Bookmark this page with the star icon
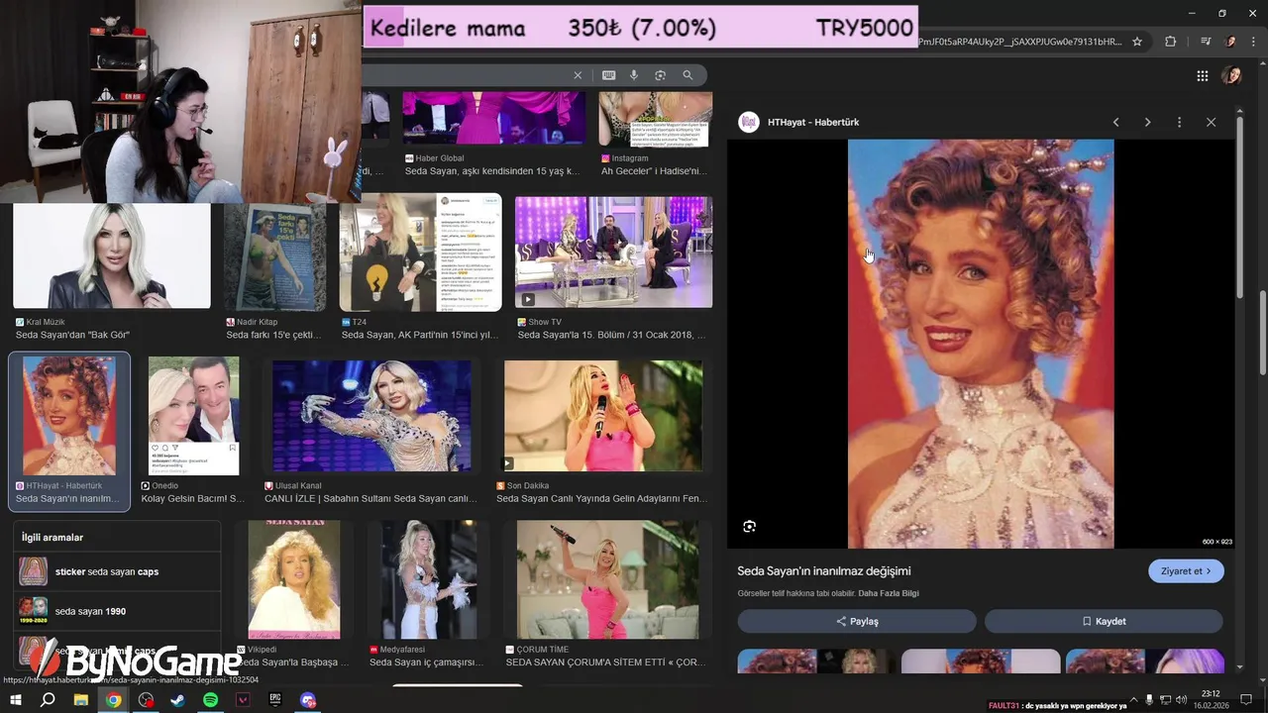This screenshot has height=713, width=1268. [x=1137, y=42]
